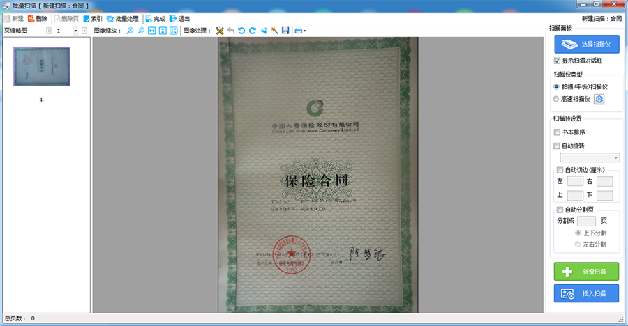
Task: Click the 下 margin input field
Action: click(605, 195)
